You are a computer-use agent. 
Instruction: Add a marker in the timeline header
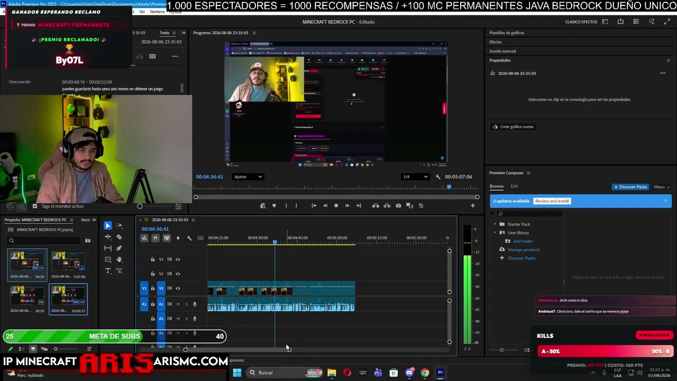(x=178, y=238)
